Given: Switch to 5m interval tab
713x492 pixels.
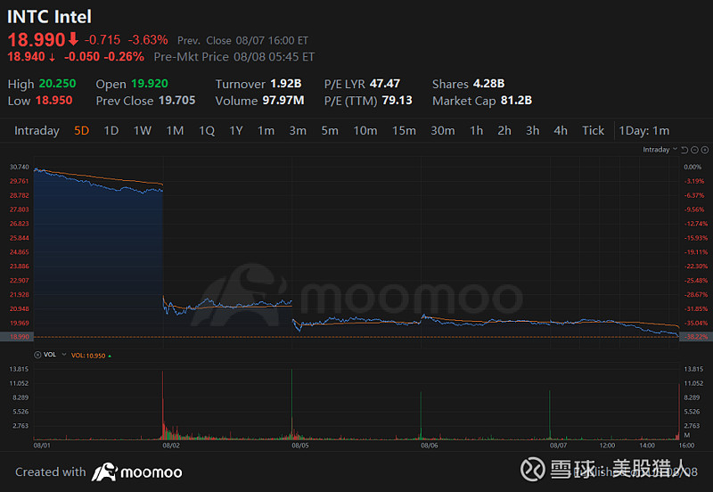Looking at the screenshot, I should [x=330, y=131].
